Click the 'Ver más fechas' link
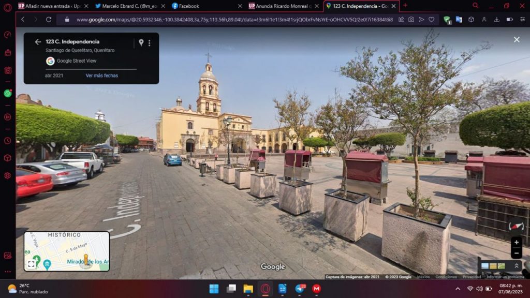 click(101, 76)
